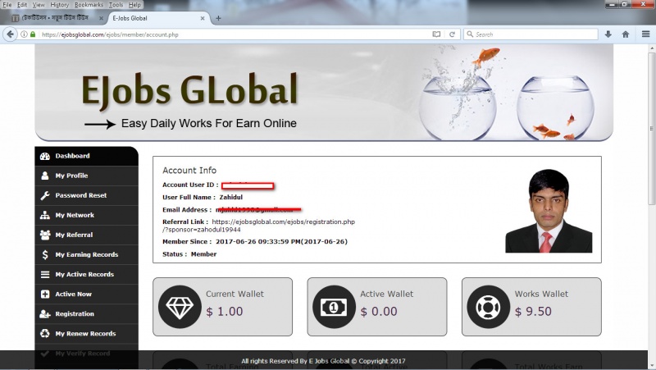Screen dimensions: 656x370
Task: Open My Profile page
Action: pos(87,176)
